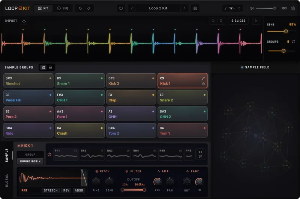The width and height of the screenshot is (300, 199).
Task: Go to the next preset arrow
Action: pos(184,8)
